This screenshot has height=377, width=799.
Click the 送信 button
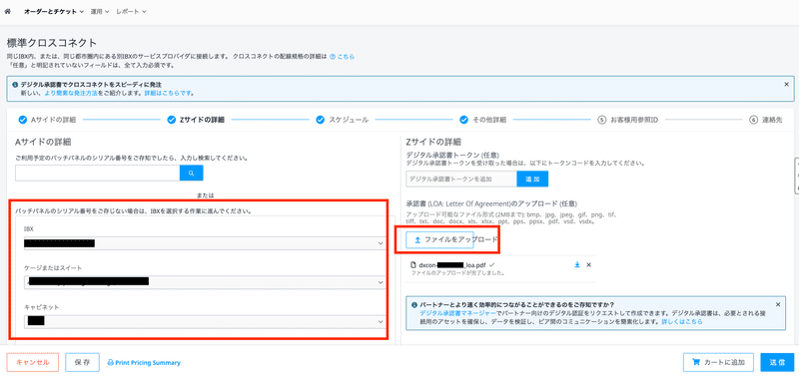point(777,363)
